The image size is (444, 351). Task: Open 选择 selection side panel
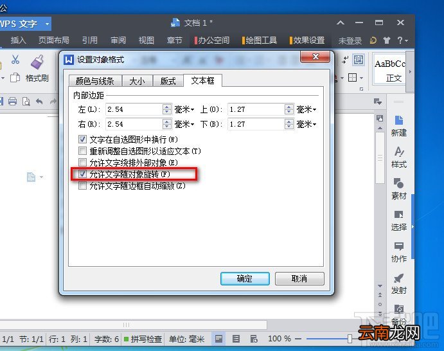click(398, 221)
